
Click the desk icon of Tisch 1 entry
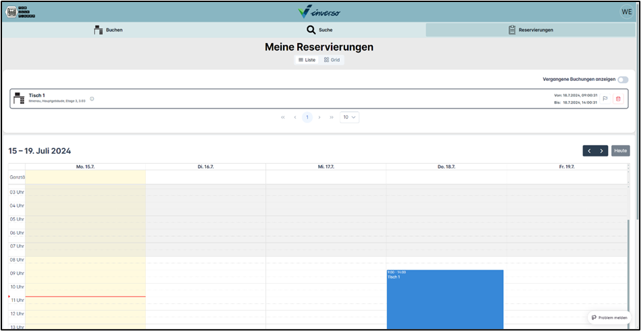(19, 98)
